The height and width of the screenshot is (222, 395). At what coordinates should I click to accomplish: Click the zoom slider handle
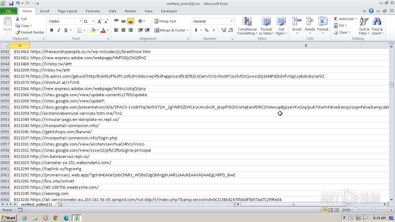tap(373, 210)
